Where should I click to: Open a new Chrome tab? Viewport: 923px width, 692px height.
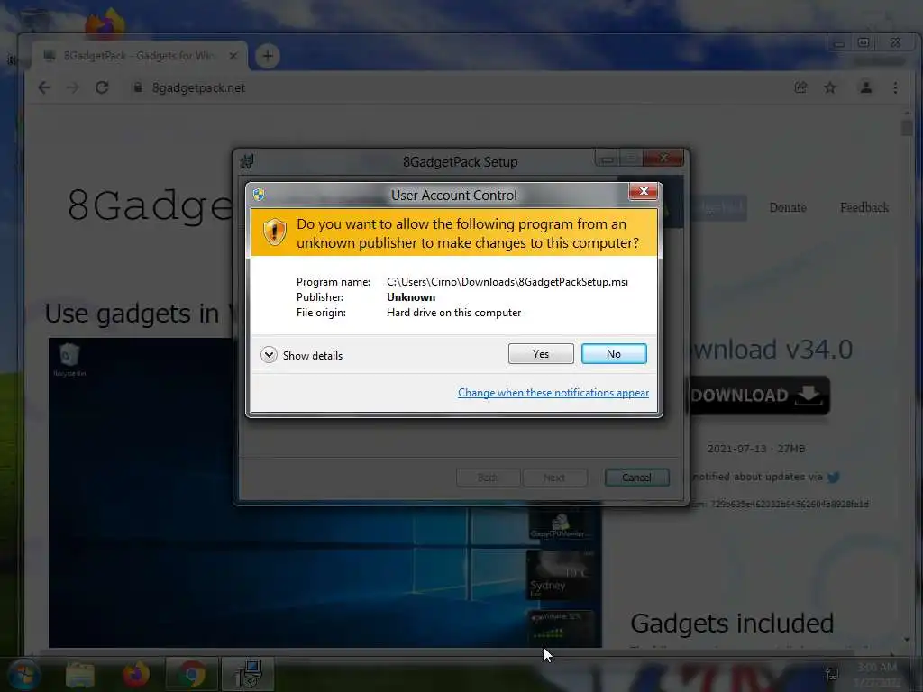click(267, 56)
